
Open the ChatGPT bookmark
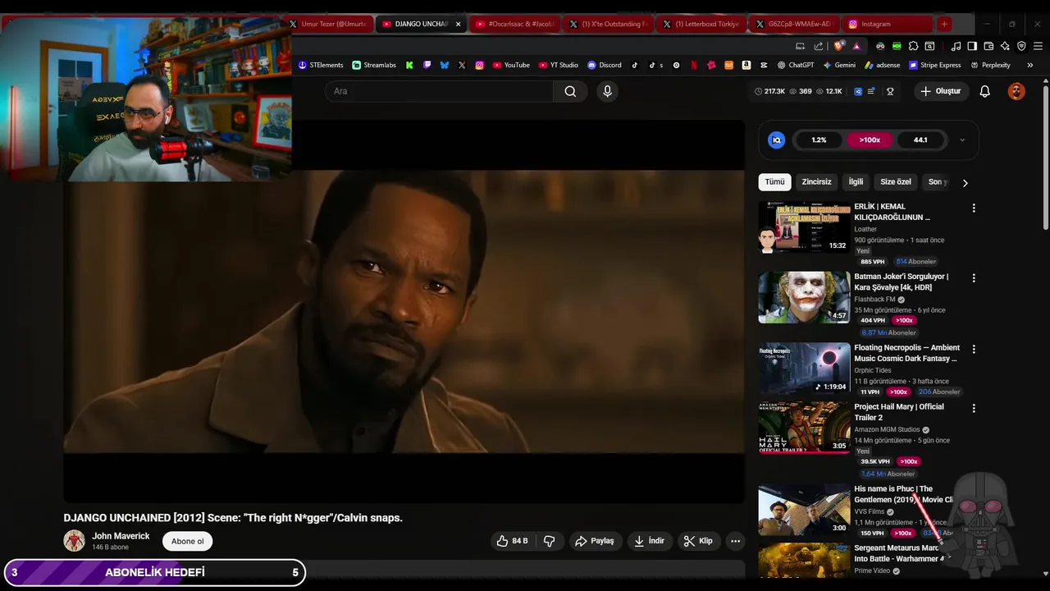(796, 65)
